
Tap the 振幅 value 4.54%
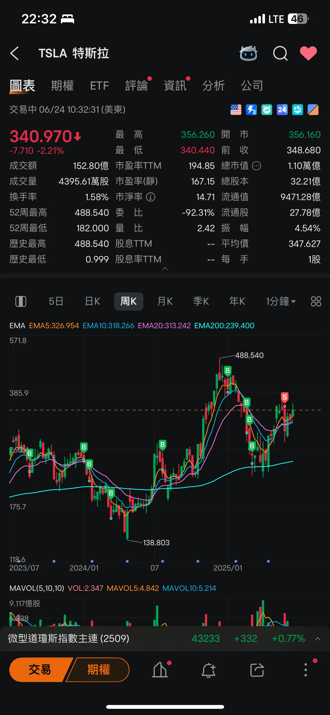(x=307, y=228)
